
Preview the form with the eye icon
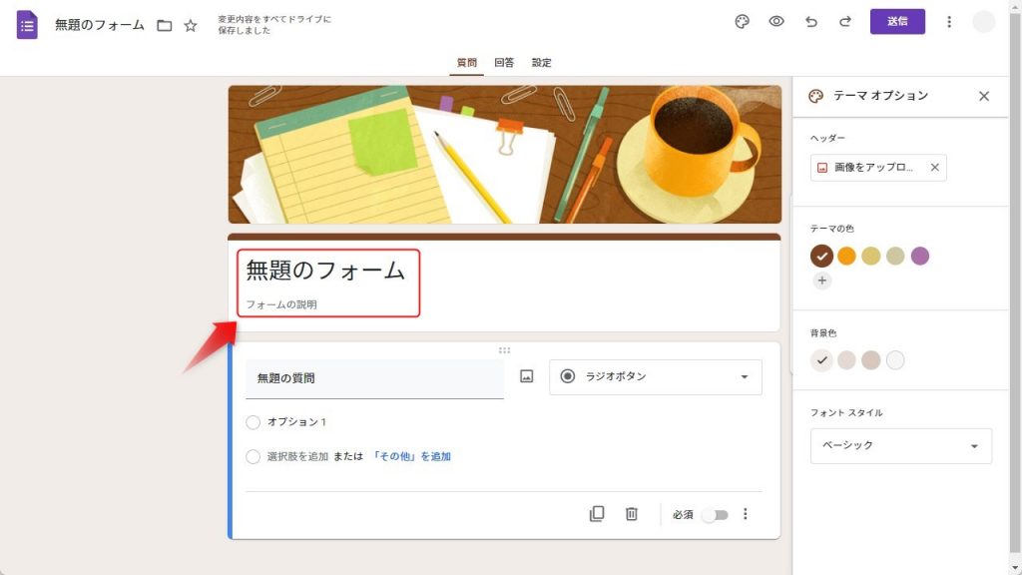[x=776, y=22]
